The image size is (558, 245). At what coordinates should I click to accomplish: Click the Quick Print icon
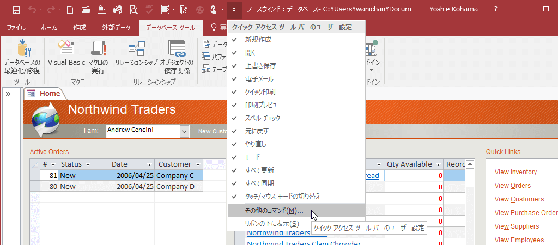click(118, 10)
